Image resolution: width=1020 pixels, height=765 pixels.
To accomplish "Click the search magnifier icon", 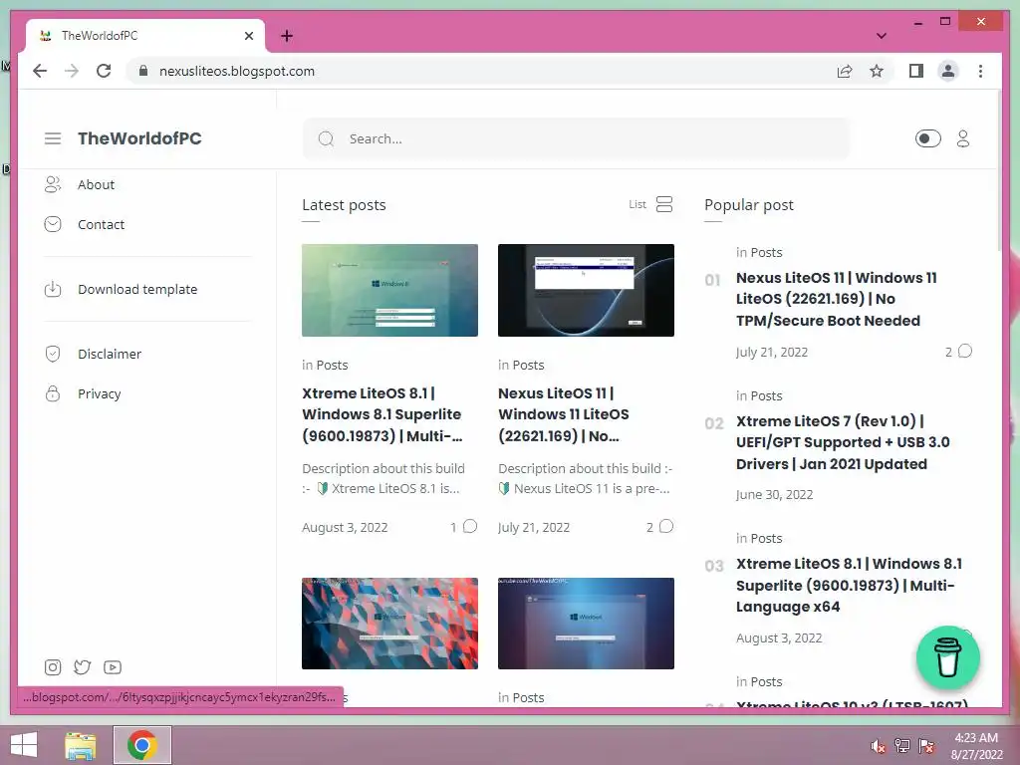I will click(x=326, y=138).
